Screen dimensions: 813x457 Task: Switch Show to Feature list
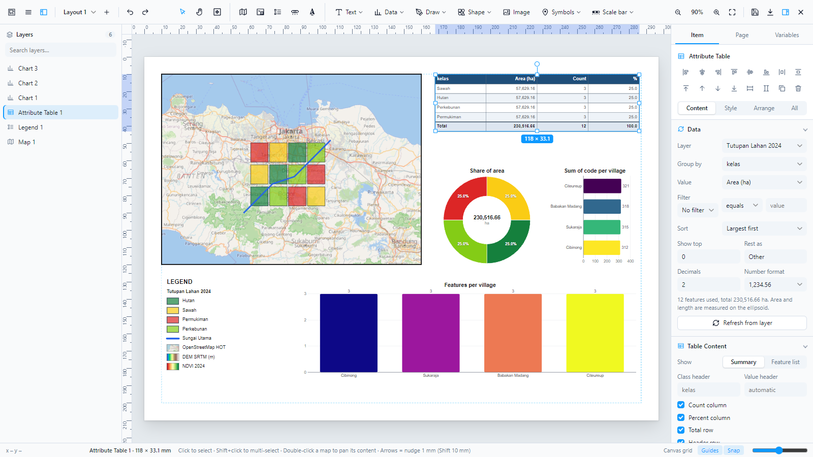point(785,362)
